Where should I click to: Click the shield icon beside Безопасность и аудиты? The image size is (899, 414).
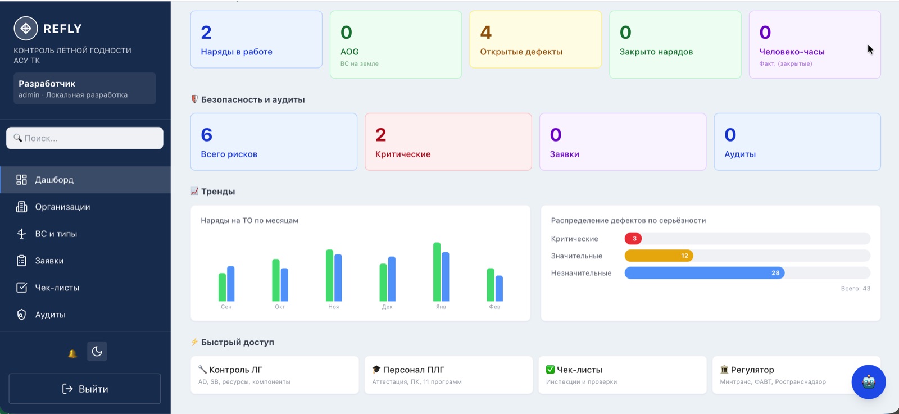(194, 99)
